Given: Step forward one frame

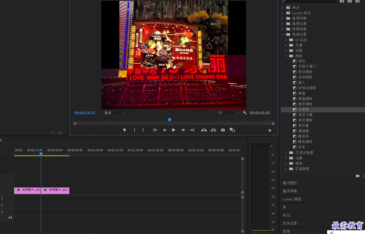Looking at the screenshot, I should (x=183, y=130).
